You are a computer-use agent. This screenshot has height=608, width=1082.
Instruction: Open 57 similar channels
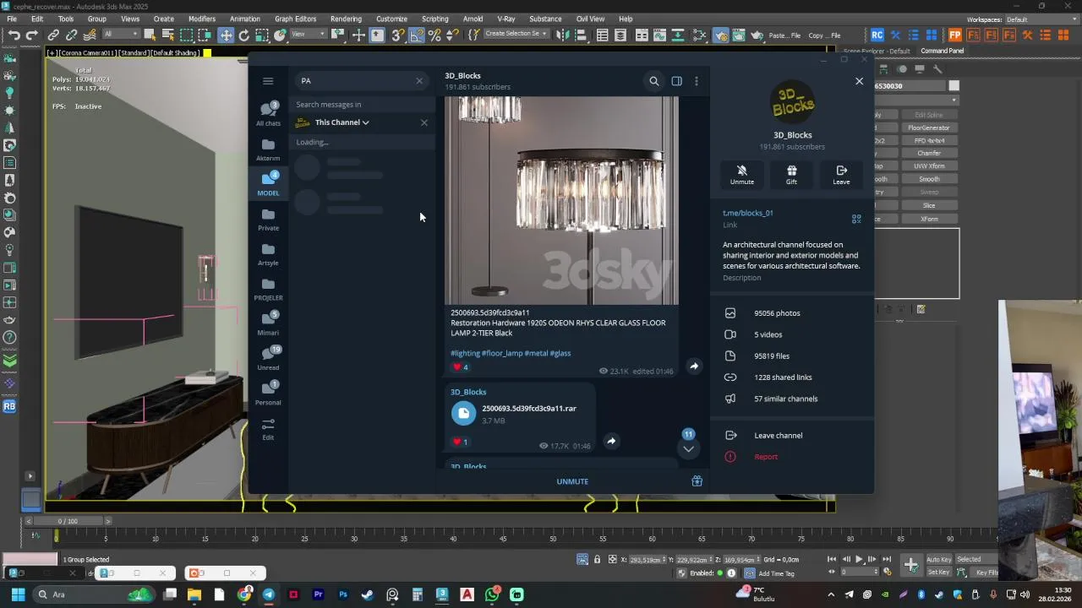coord(791,399)
